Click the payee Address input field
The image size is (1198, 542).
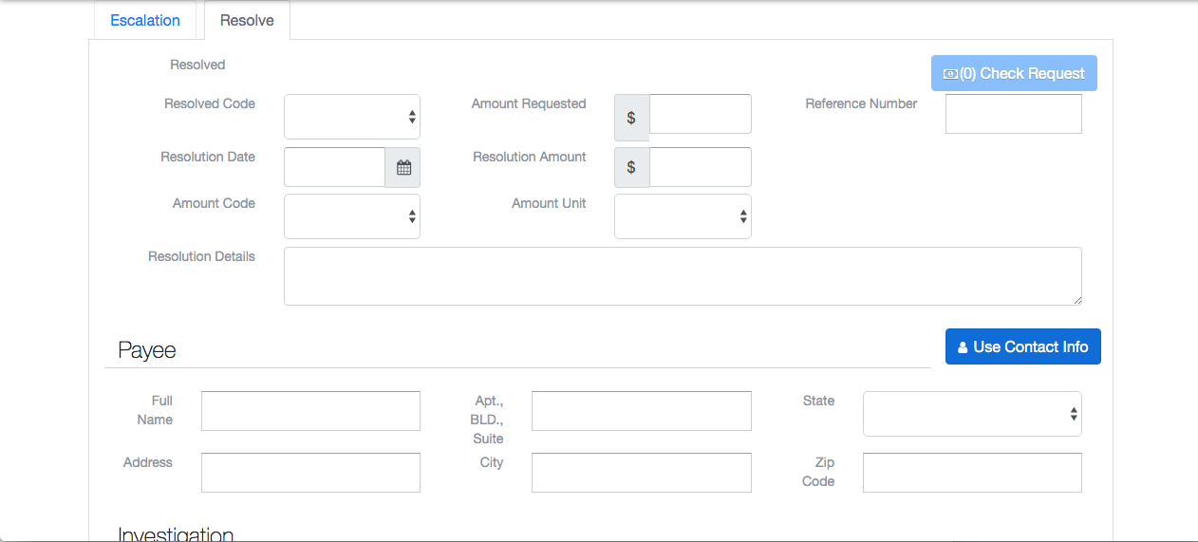coord(310,473)
